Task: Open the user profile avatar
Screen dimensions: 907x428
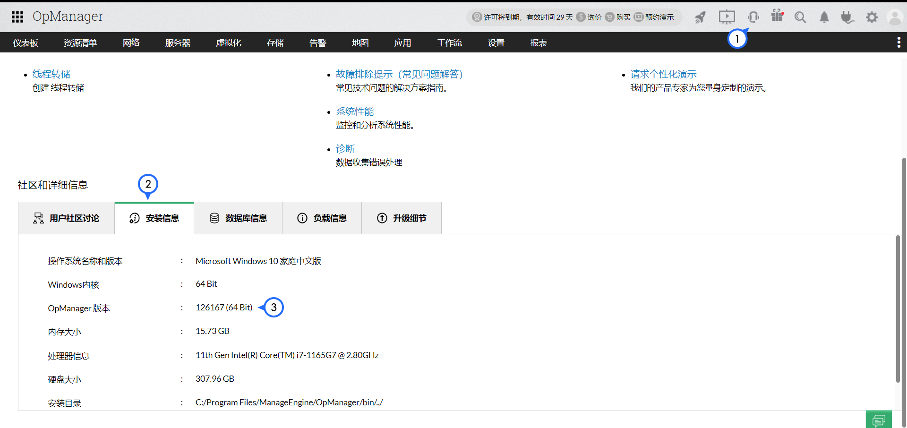Action: pos(895,17)
